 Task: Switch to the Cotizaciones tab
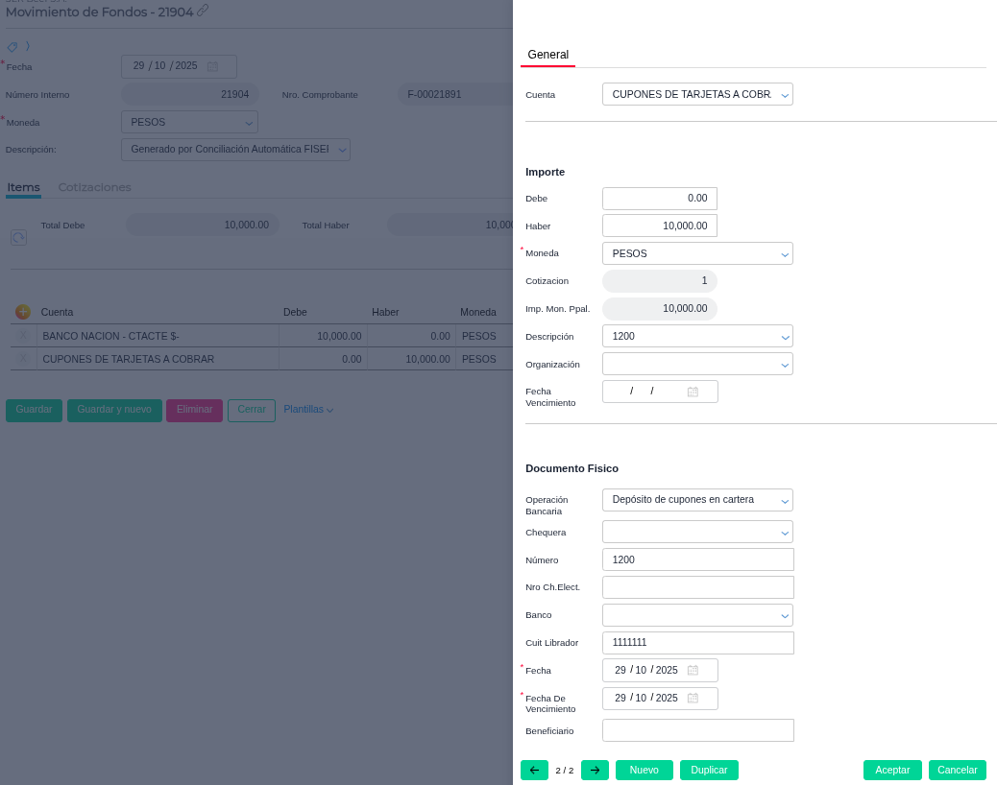(95, 187)
